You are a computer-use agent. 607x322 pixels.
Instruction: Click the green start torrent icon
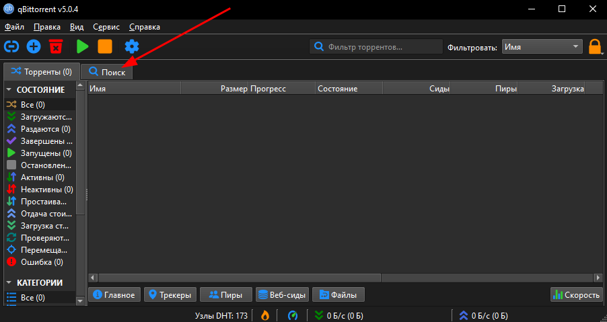tap(82, 47)
